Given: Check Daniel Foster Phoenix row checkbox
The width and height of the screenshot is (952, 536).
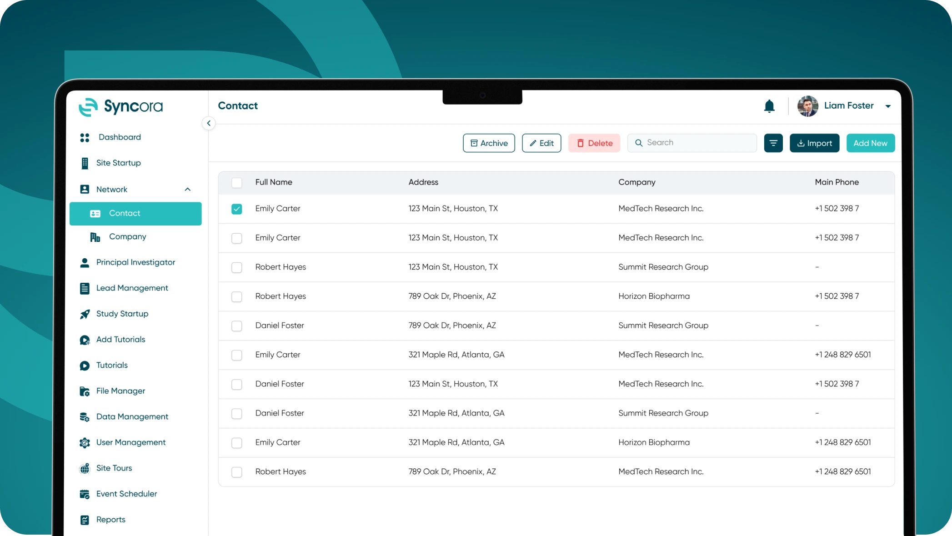Looking at the screenshot, I should 237,326.
